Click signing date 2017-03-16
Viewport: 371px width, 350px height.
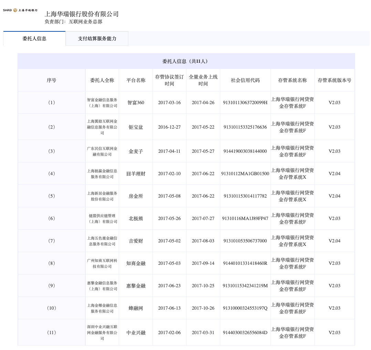169,102
